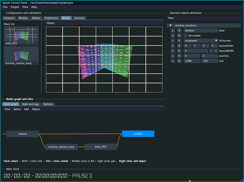Edit the layoutOrder field showing 2
Image resolution: width=244 pixels, height=182 pixels.
(205, 45)
